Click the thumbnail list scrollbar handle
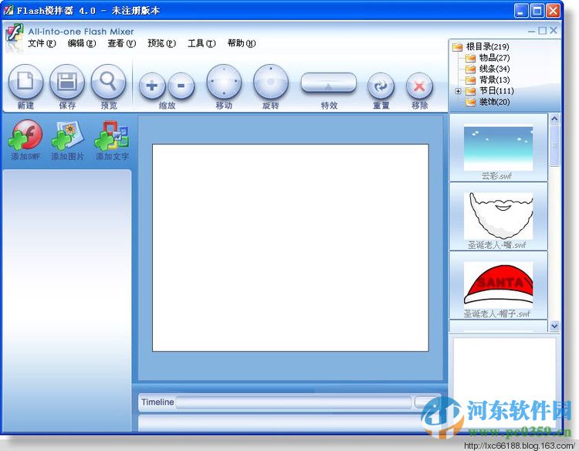Image resolution: width=579 pixels, height=451 pixels. point(554,145)
